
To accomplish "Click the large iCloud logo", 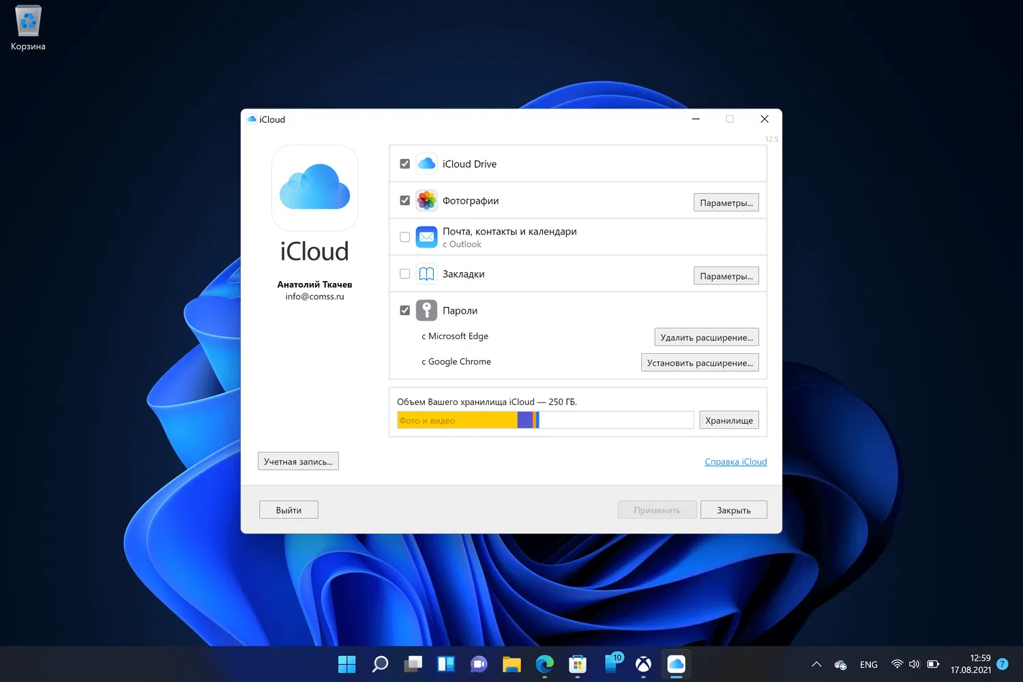I will tap(314, 188).
